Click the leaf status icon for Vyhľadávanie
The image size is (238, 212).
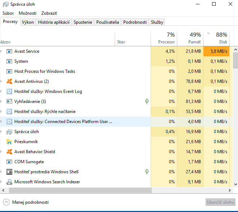click(147, 101)
